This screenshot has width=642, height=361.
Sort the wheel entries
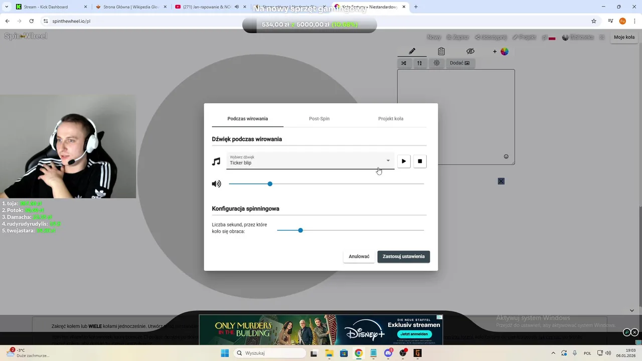tap(419, 63)
